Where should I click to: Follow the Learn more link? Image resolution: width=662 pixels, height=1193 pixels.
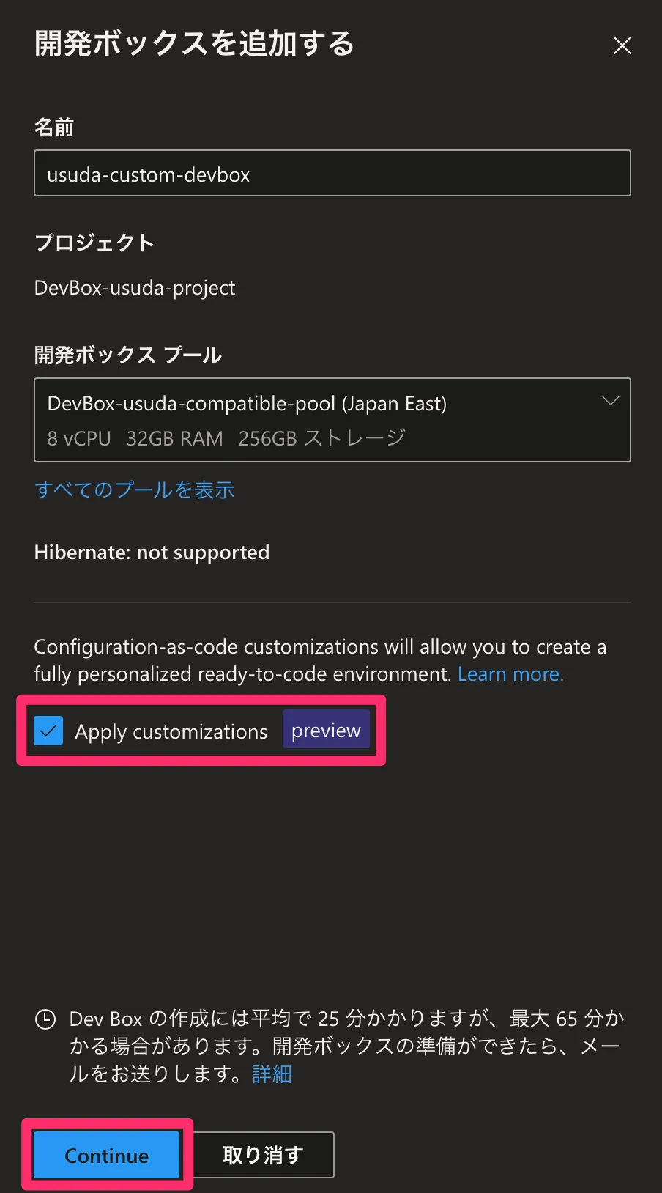click(x=510, y=673)
